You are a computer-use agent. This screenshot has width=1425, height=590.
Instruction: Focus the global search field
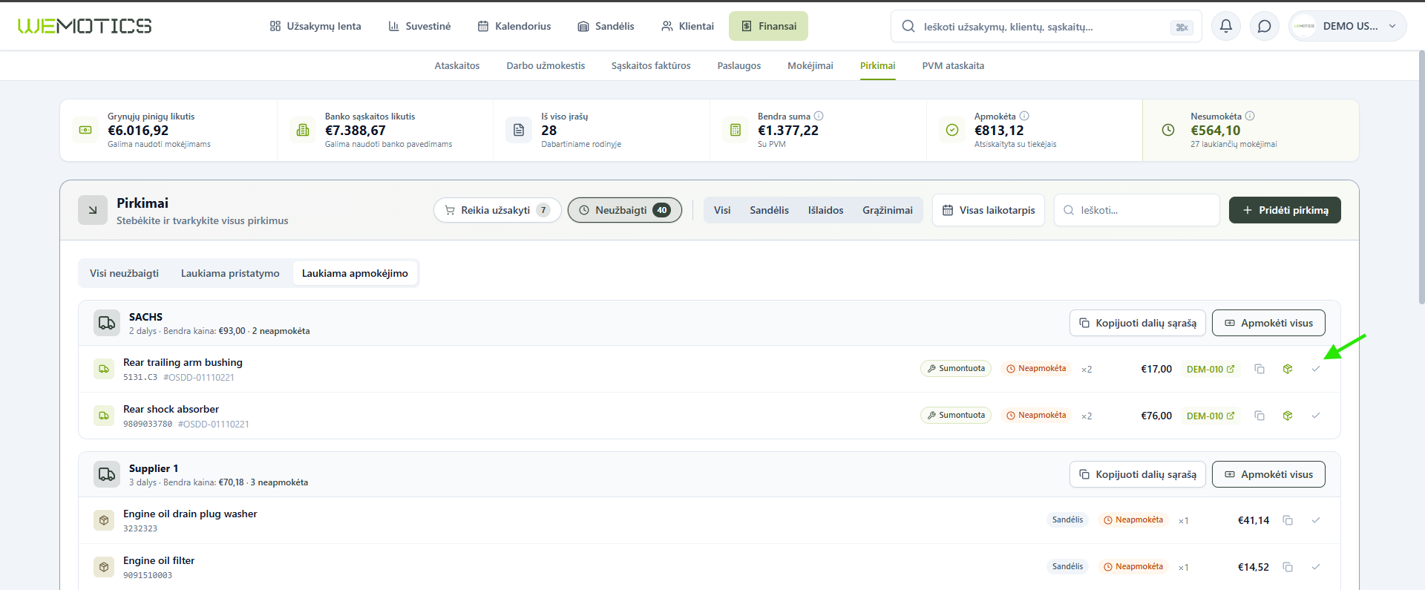coord(1046,27)
